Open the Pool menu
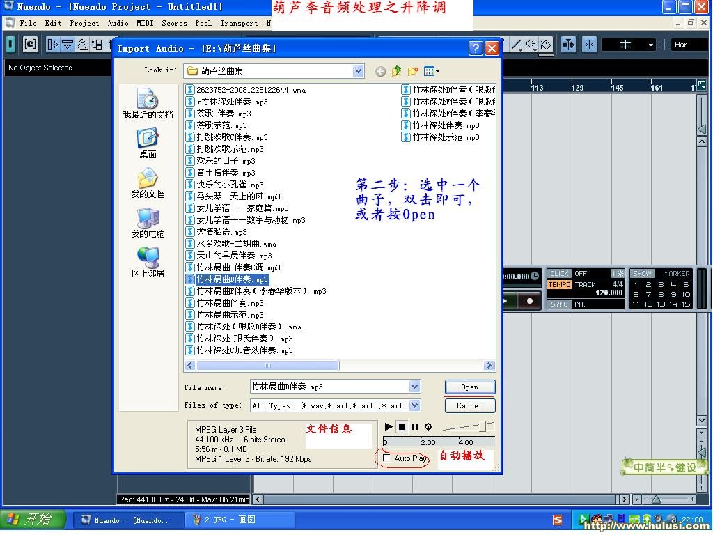This screenshot has height=535, width=713. pyautogui.click(x=203, y=23)
